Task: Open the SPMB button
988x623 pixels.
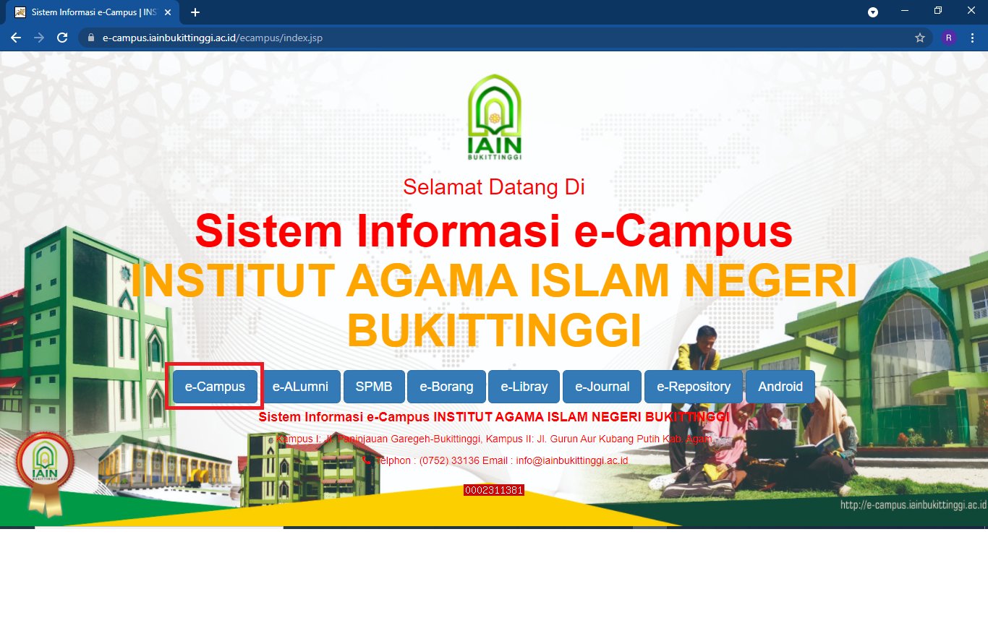Action: tap(374, 387)
